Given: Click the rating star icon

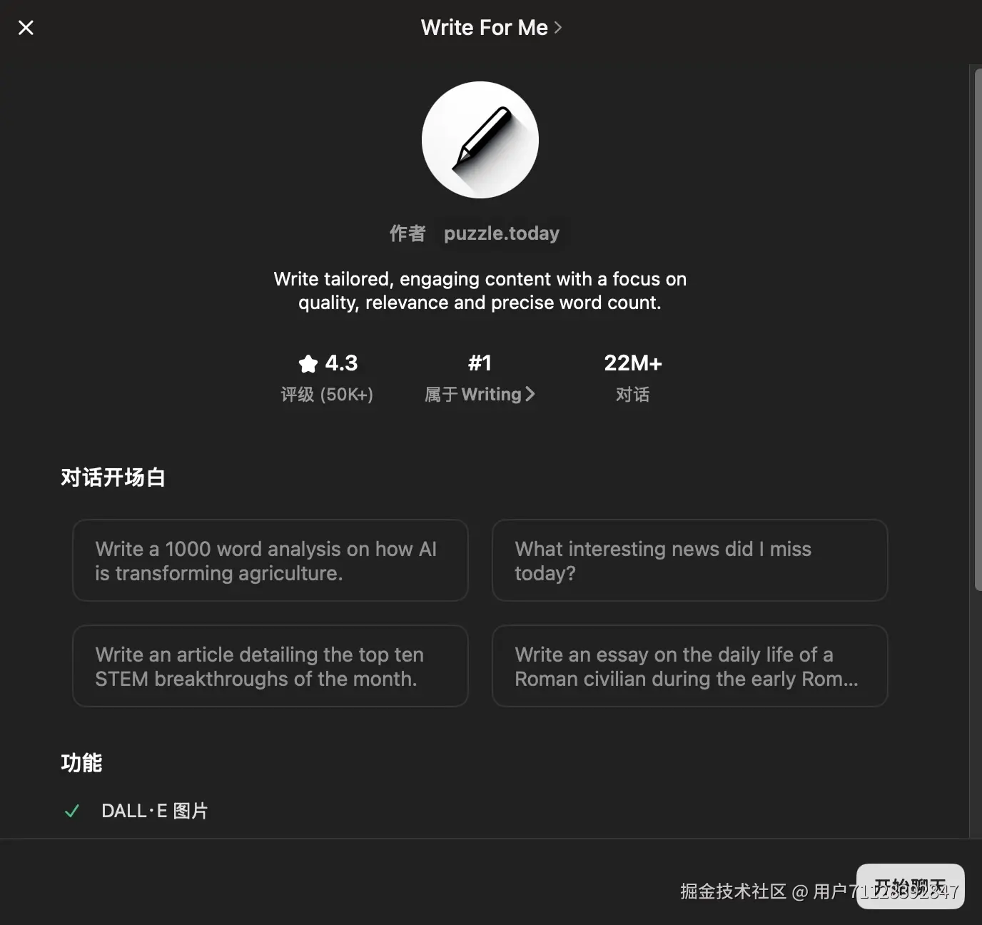Looking at the screenshot, I should 308,364.
